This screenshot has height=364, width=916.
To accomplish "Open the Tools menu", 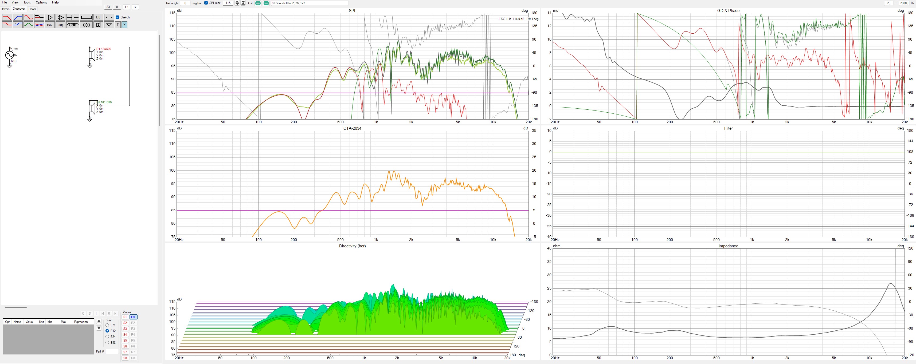I will [x=27, y=2].
